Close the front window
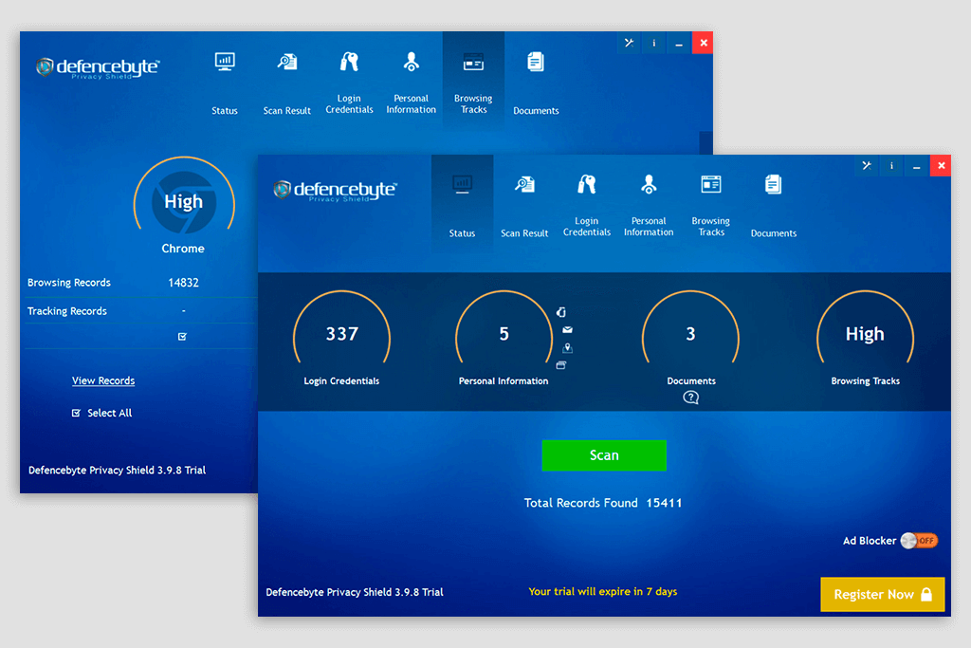971x648 pixels. [941, 165]
